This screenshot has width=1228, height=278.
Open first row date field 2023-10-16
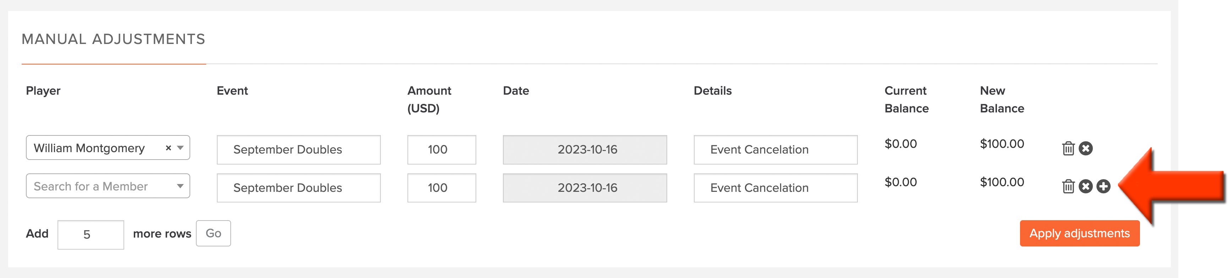(x=585, y=150)
